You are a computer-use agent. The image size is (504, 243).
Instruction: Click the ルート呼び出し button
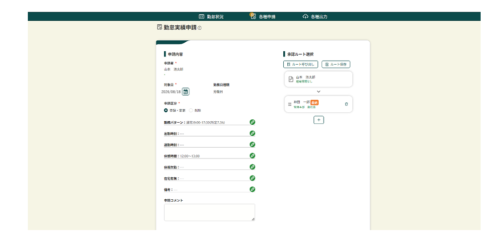click(301, 64)
